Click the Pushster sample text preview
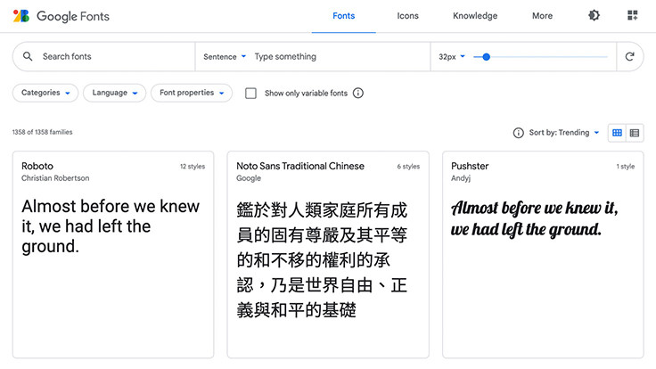656x369 pixels. click(x=534, y=218)
